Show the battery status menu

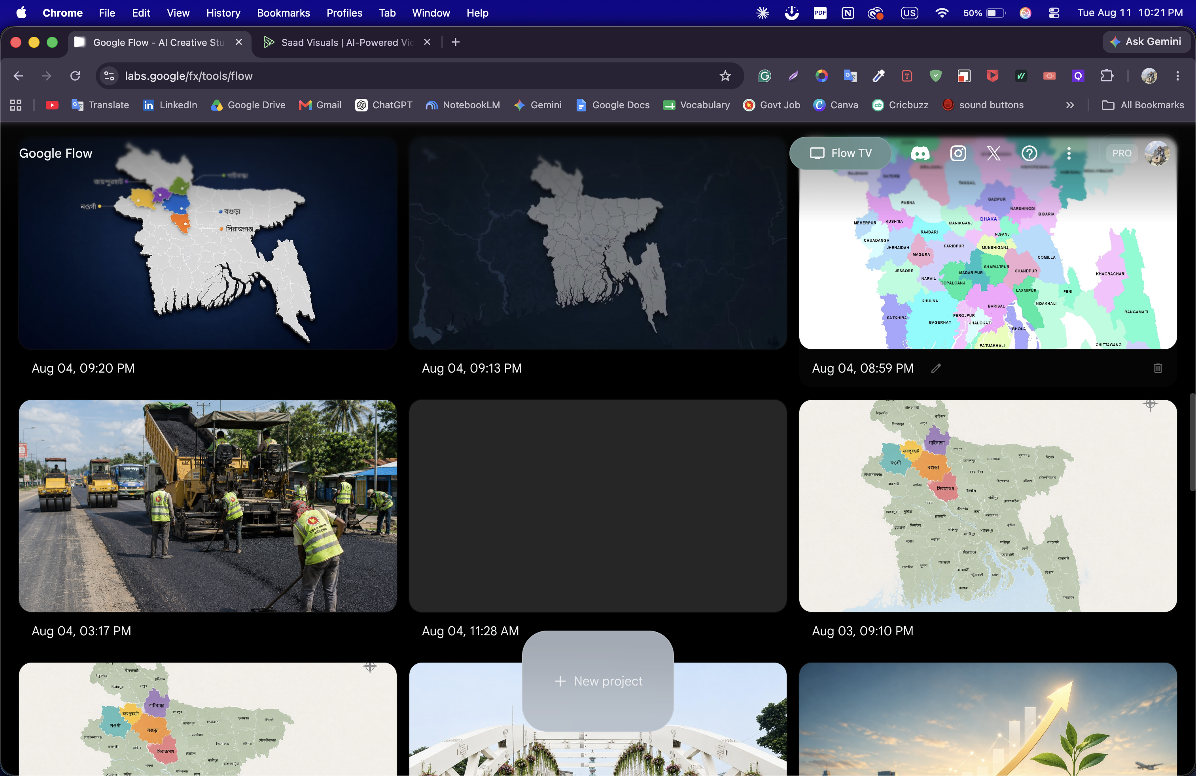pos(984,13)
